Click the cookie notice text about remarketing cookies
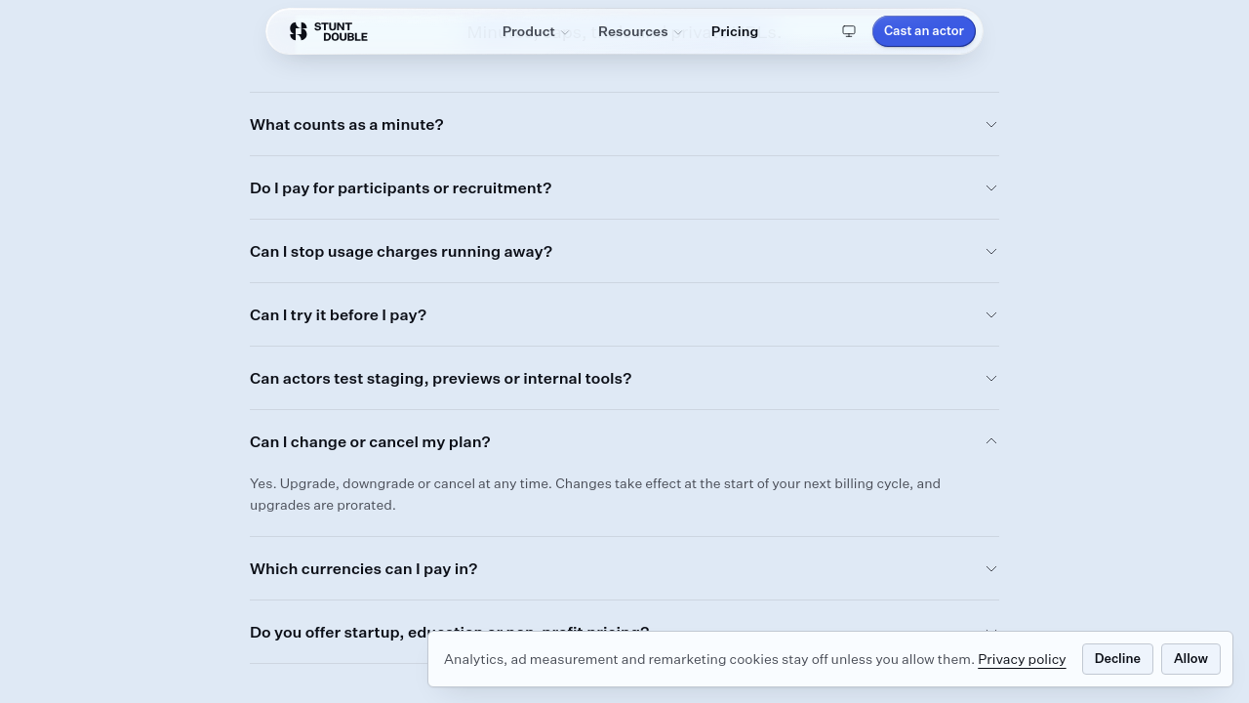The height and width of the screenshot is (703, 1249). point(709,659)
